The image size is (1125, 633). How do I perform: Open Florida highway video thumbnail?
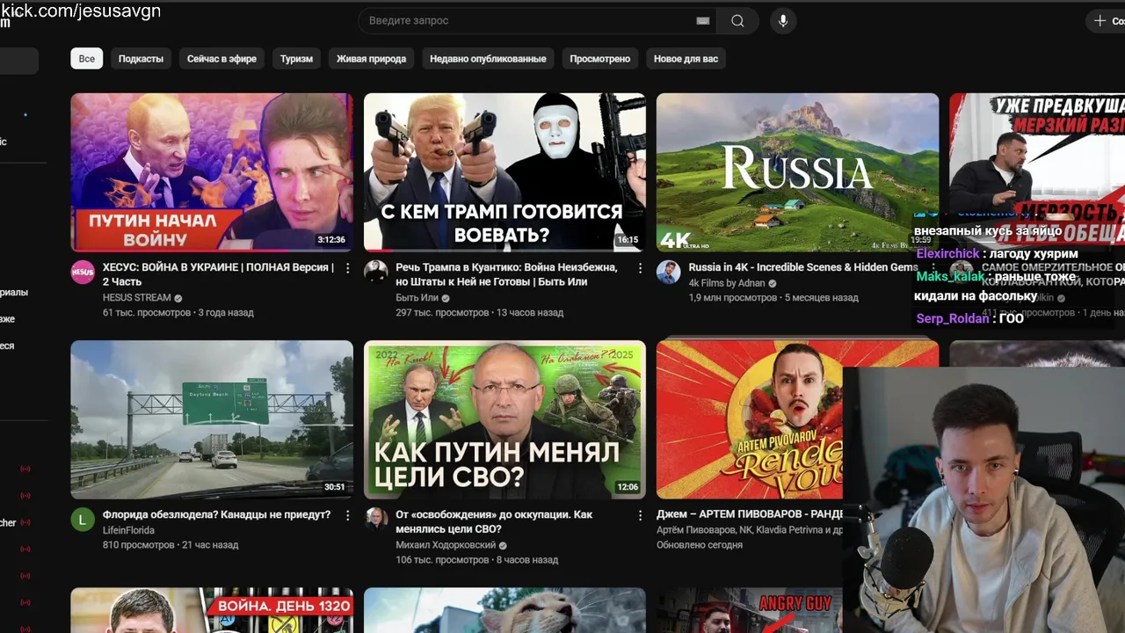212,419
